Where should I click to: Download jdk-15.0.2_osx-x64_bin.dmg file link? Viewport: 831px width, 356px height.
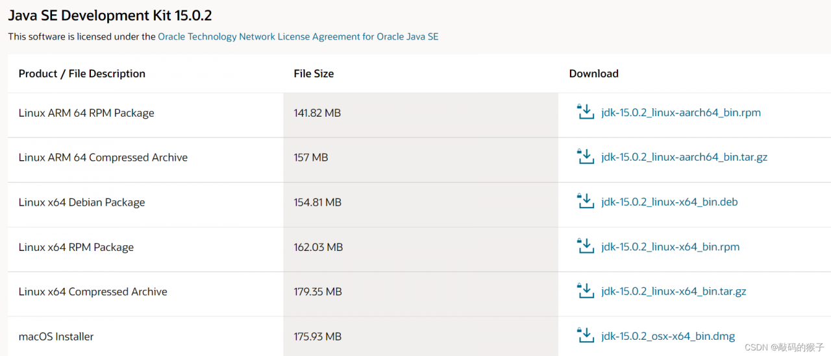[668, 337]
